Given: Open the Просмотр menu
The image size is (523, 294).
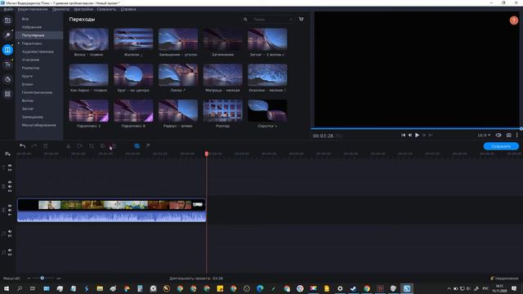Looking at the screenshot, I should [x=60, y=9].
